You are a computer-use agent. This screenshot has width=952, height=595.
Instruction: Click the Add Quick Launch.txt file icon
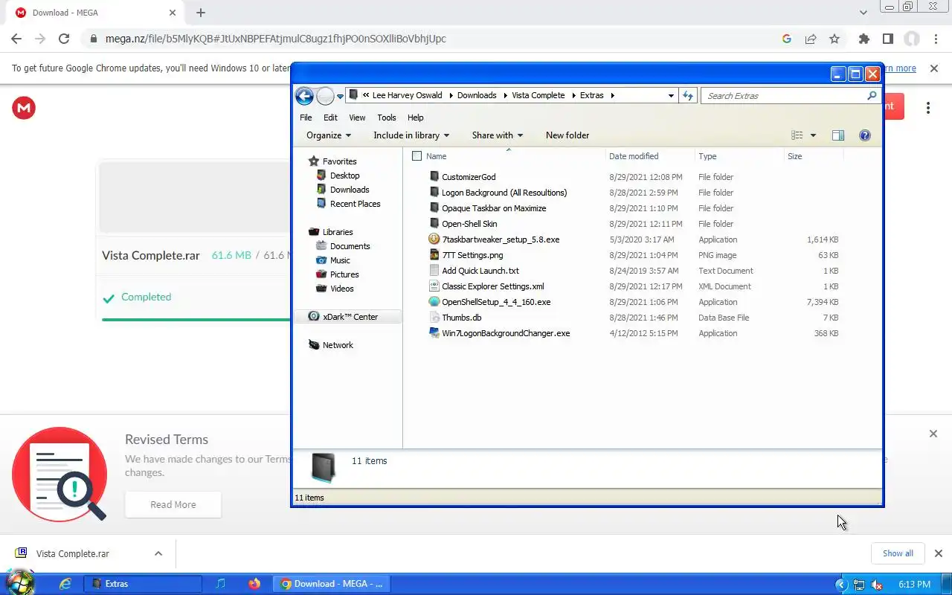click(434, 271)
